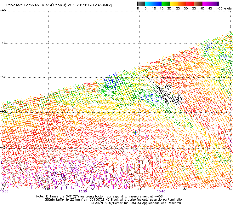The height and width of the screenshot is (205, 233).
Task: Click the '24' longitude label
Action: pyautogui.click(x=139, y=189)
